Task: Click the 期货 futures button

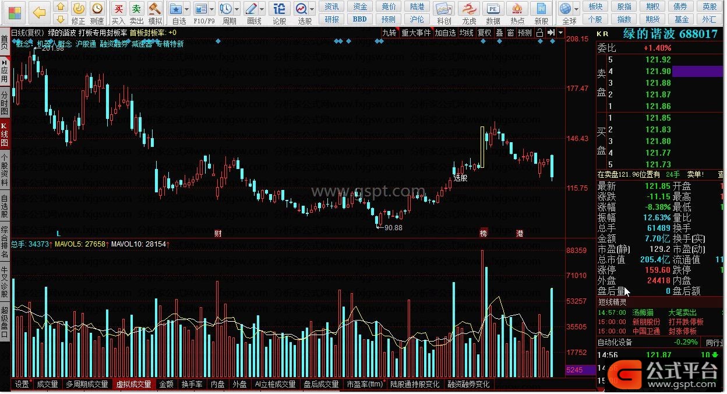Action: tap(653, 19)
